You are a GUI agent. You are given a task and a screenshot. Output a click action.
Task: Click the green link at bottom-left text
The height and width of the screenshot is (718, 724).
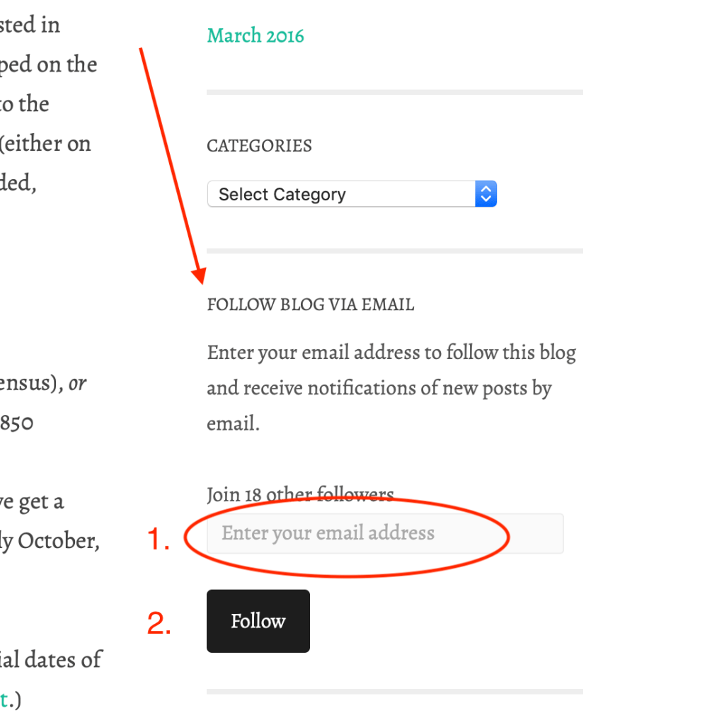(x=4, y=700)
